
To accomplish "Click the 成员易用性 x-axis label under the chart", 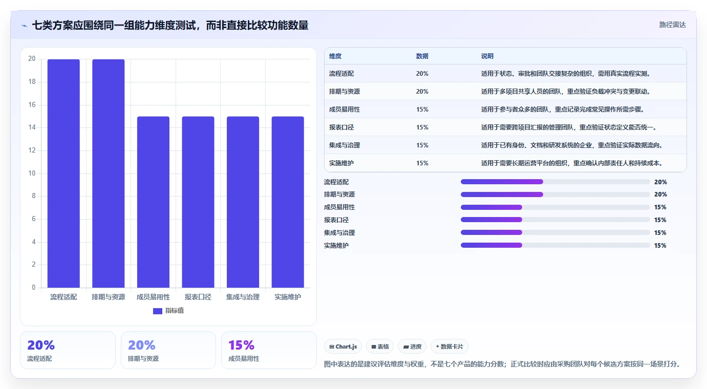I will pyautogui.click(x=153, y=297).
